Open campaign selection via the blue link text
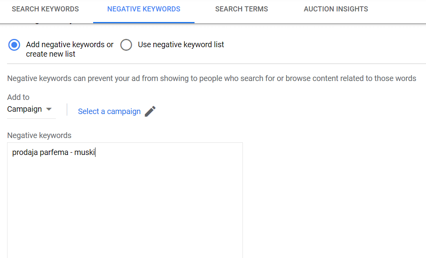Image resolution: width=426 pixels, height=258 pixels. click(109, 111)
